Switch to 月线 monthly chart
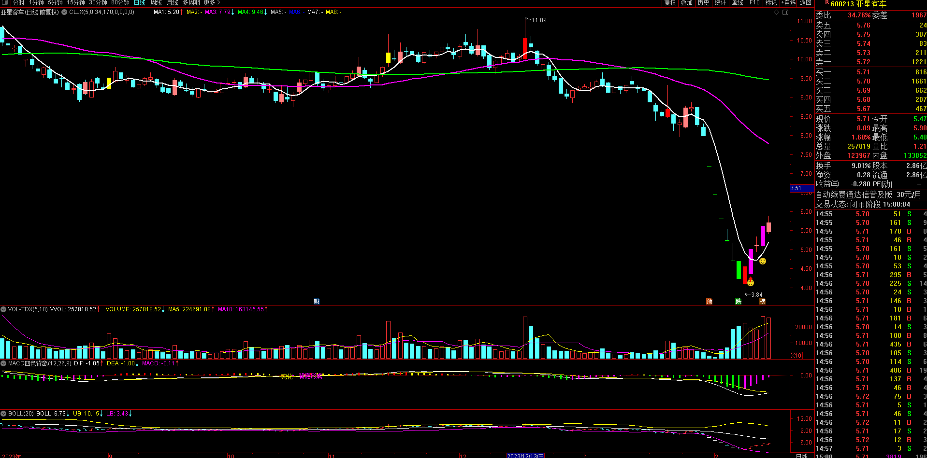The width and height of the screenshot is (927, 458). tap(172, 3)
